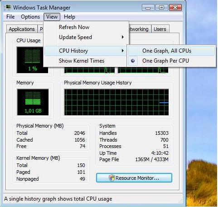Click the Memory usage meter gauge
Viewport: 218px width, 207px height.
(33, 102)
